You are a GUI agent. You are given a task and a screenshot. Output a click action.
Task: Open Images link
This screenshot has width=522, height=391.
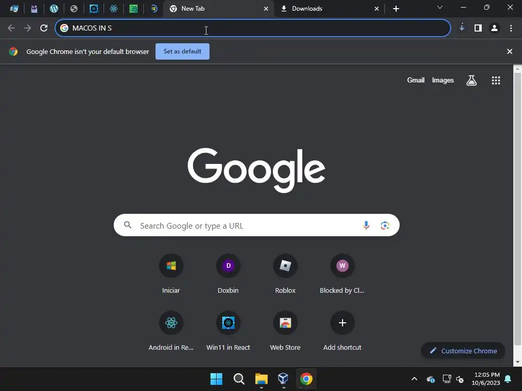443,80
